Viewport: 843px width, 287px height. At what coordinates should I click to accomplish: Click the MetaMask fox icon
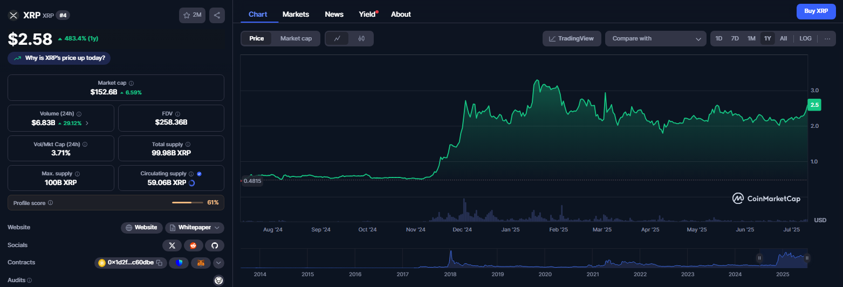(x=200, y=263)
